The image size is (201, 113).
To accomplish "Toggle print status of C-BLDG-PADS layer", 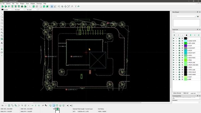I will point(179,58).
